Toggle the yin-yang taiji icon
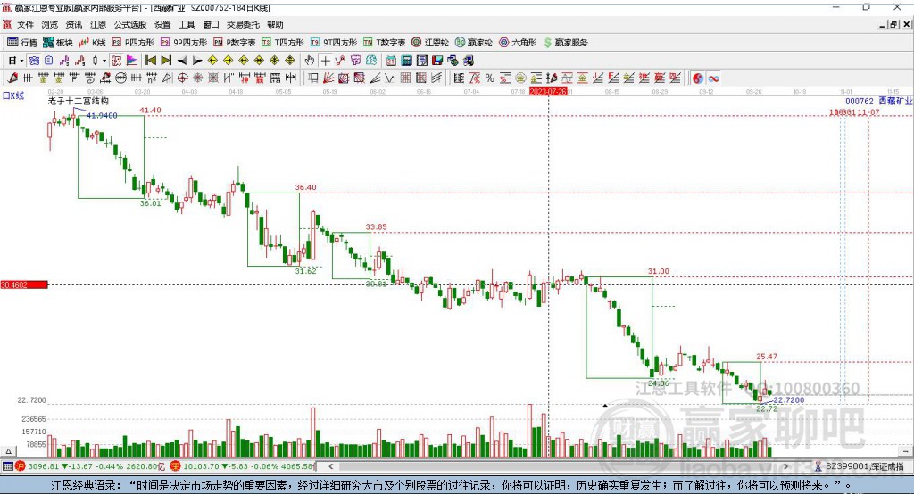The height and width of the screenshot is (494, 914). click(698, 78)
